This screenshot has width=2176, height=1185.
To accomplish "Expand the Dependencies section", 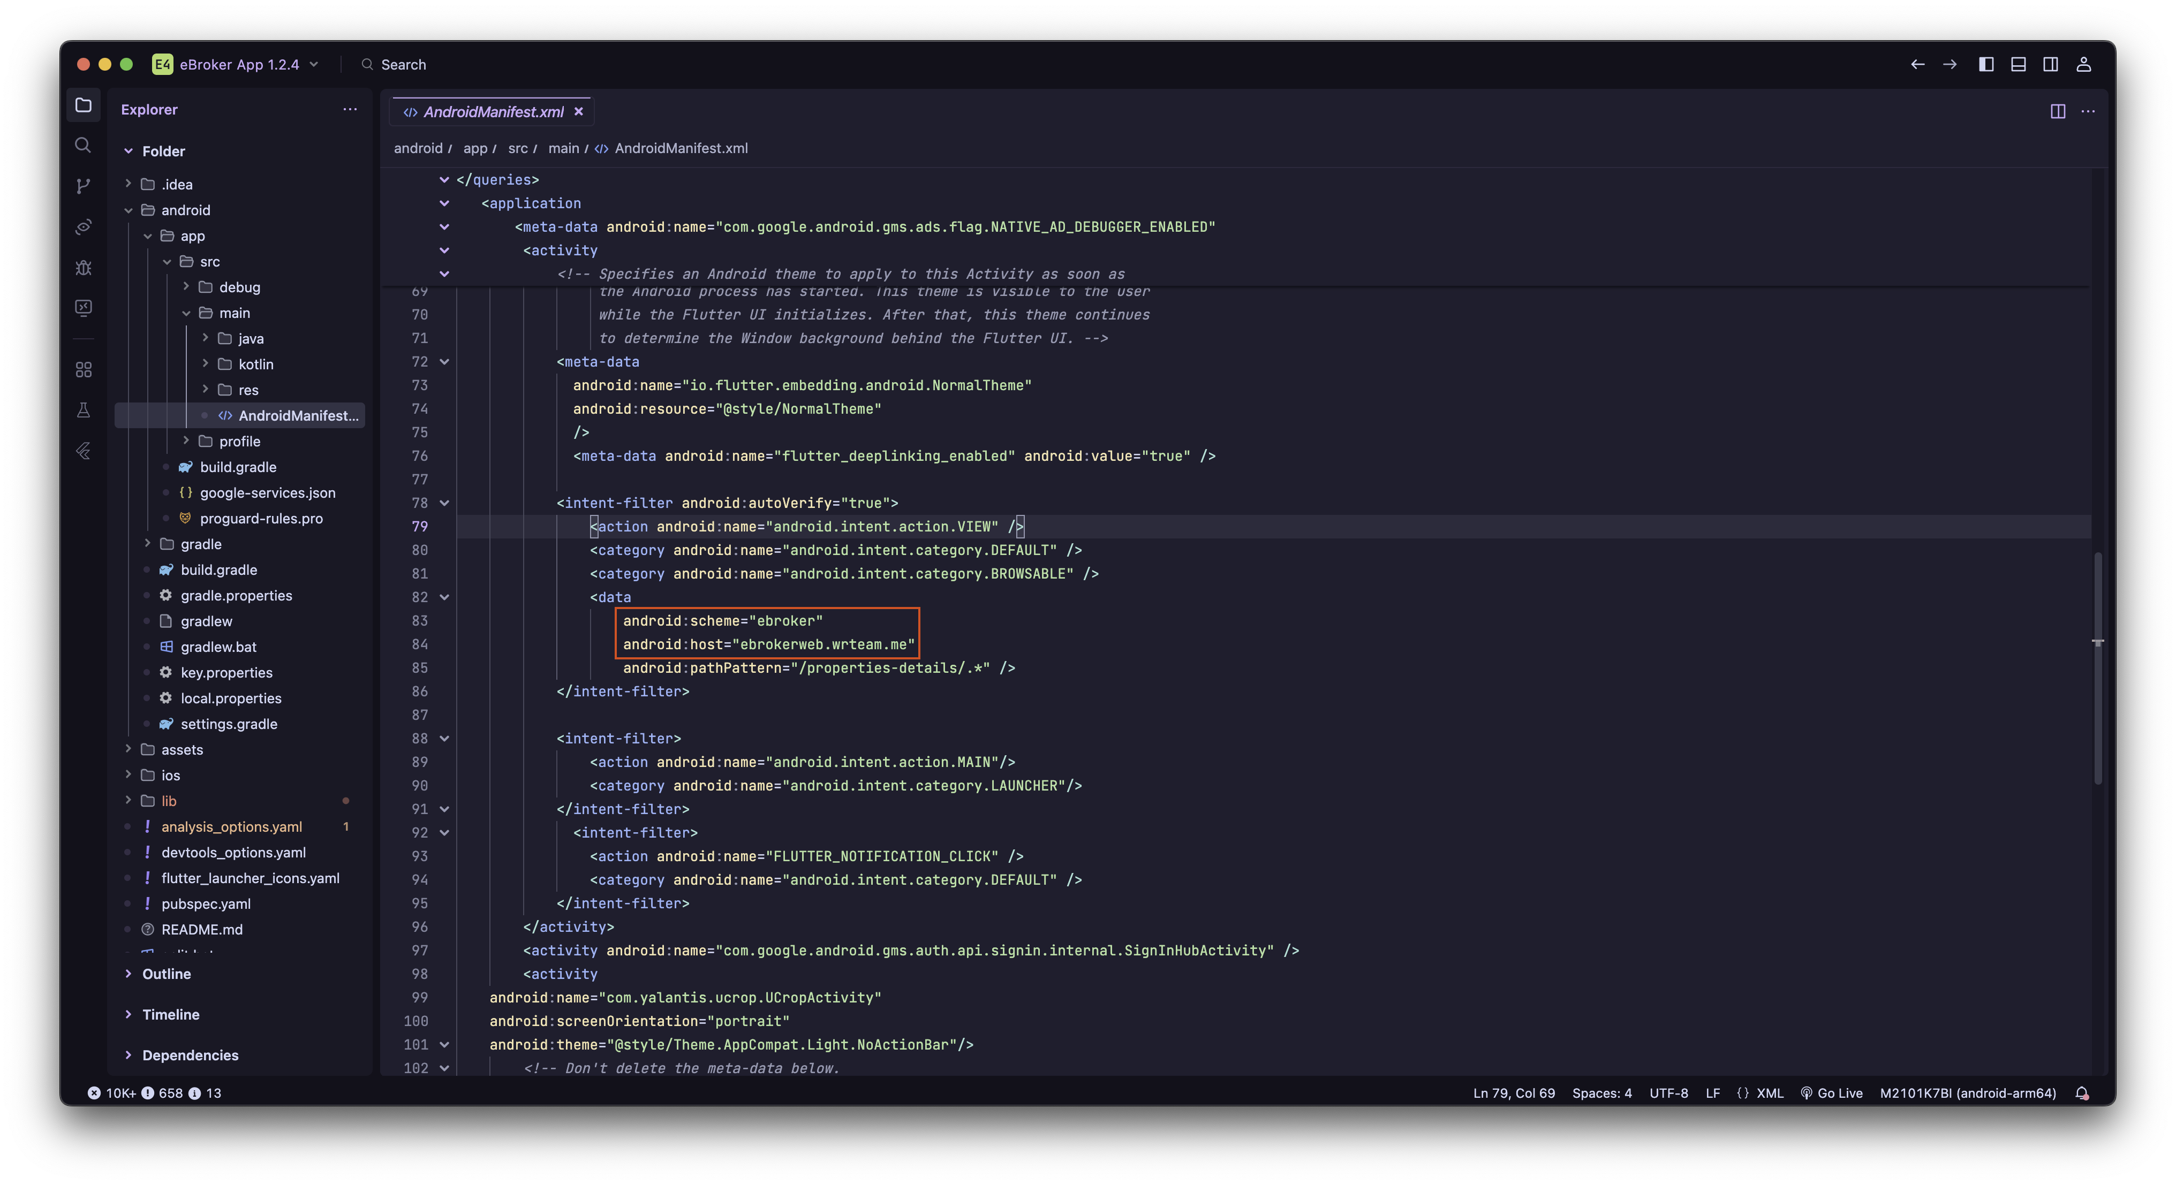I will [190, 1055].
